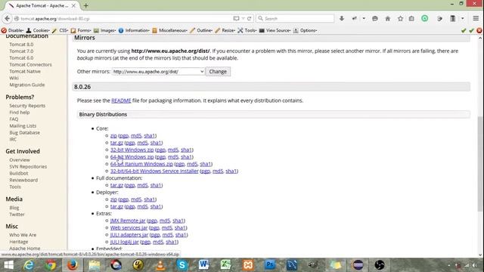Image resolution: width=484 pixels, height=272 pixels.
Task: Click the red circular icon at toolbar's right end
Action: click(x=479, y=30)
